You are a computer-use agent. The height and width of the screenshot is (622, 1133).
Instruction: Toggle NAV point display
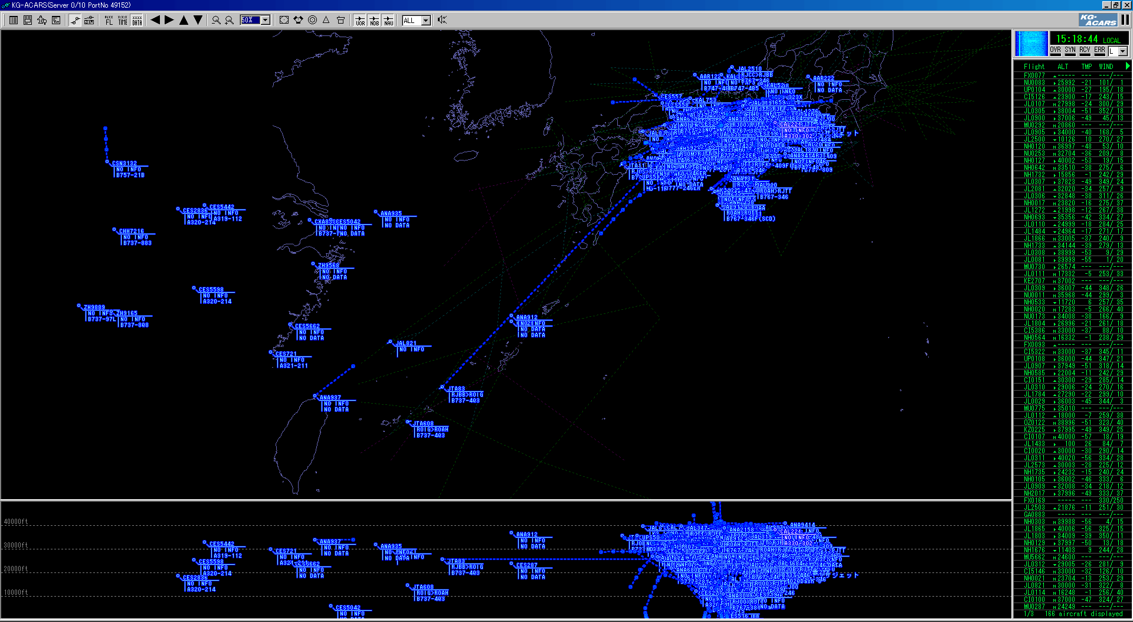(388, 20)
